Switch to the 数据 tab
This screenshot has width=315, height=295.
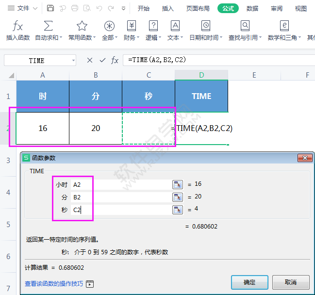(252, 8)
